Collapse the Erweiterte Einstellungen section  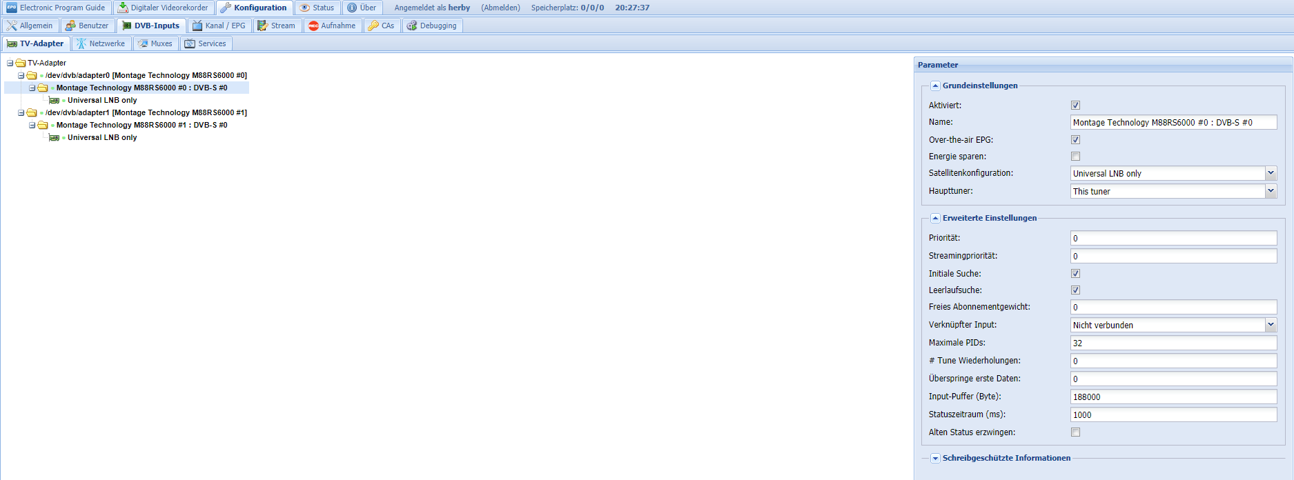[x=935, y=219]
